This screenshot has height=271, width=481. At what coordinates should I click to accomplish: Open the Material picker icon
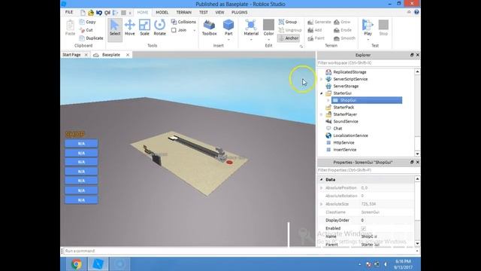pos(251,25)
